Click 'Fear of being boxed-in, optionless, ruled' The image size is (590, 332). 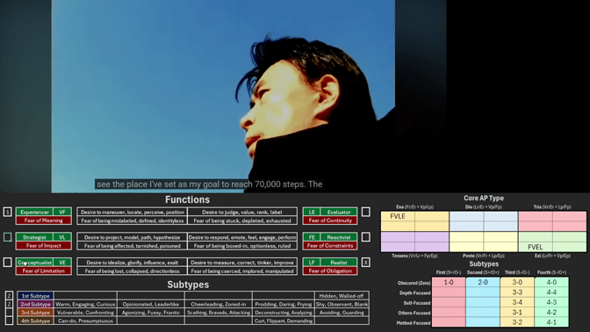pyautogui.click(x=242, y=246)
